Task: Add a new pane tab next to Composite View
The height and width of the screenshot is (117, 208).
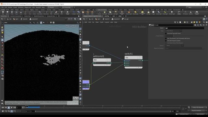Action: click(x=59, y=16)
